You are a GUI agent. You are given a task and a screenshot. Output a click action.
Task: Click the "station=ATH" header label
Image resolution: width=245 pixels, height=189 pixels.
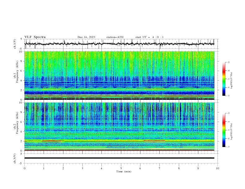115,37
